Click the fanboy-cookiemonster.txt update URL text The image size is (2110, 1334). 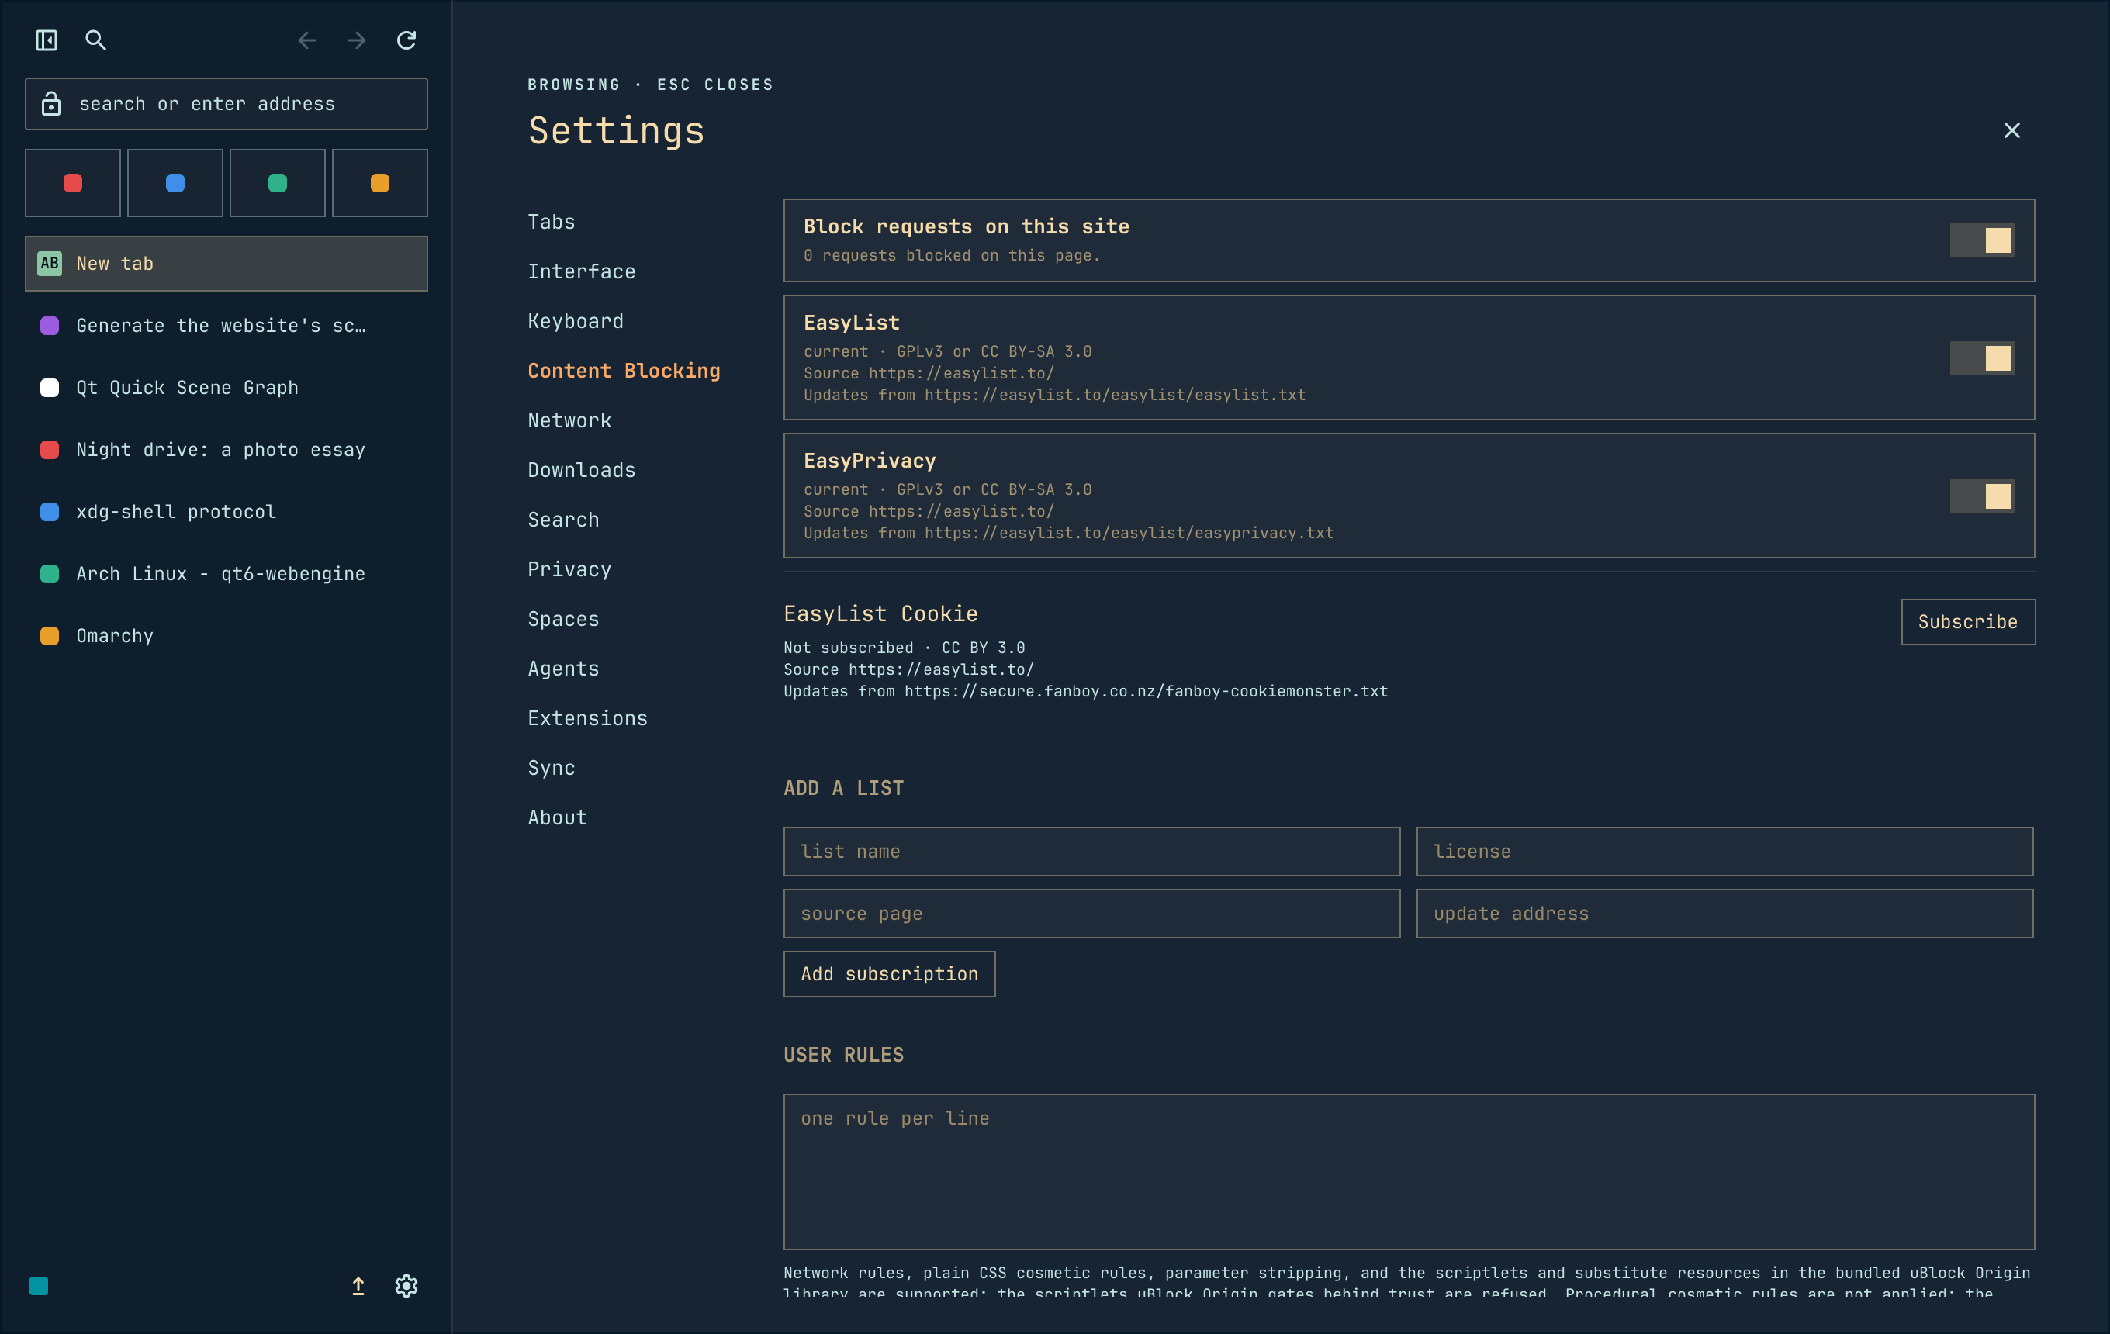1146,692
